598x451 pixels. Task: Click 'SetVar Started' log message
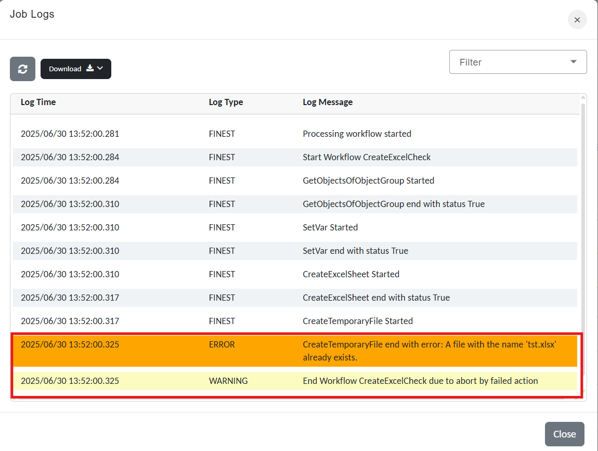pyautogui.click(x=330, y=227)
